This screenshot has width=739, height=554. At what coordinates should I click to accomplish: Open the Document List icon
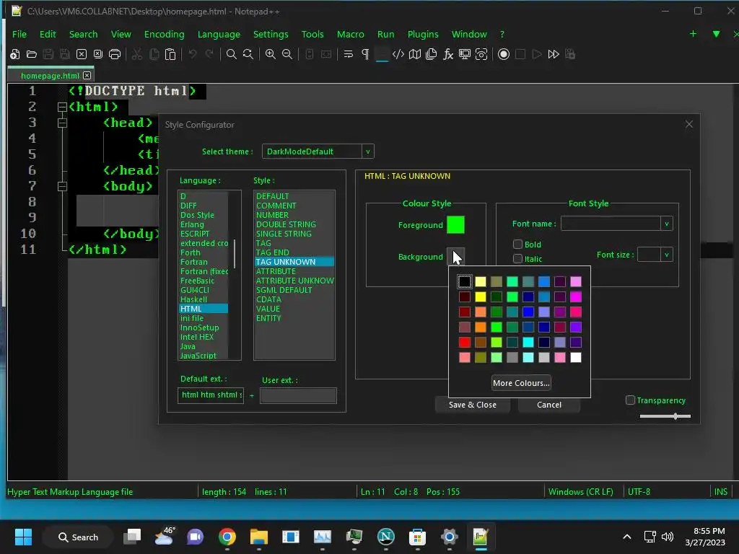point(432,54)
